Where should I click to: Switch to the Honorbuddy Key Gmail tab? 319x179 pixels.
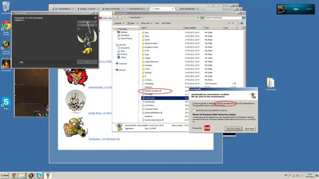click(138, 9)
